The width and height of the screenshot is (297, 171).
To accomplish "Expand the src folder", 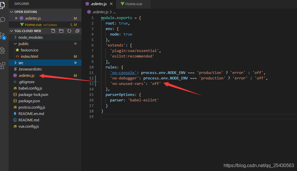I will point(45,63).
